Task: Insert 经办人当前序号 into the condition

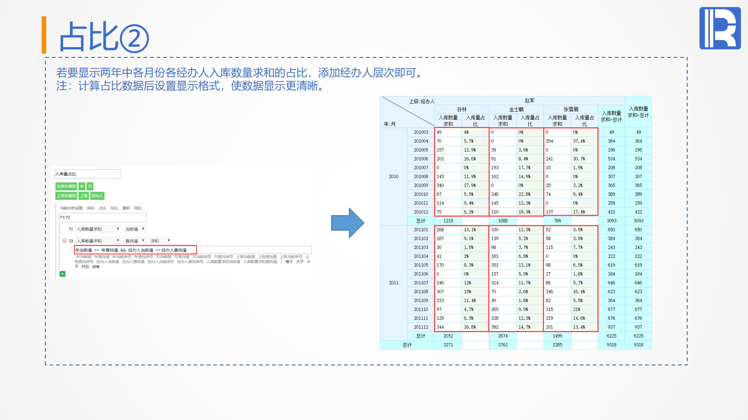Action: coord(161,262)
